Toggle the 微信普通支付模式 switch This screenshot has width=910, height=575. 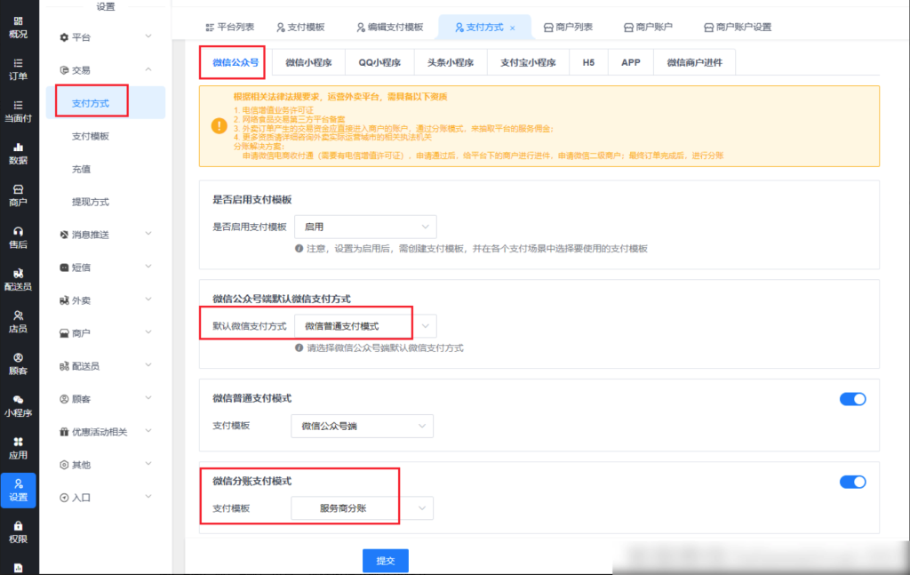(852, 399)
